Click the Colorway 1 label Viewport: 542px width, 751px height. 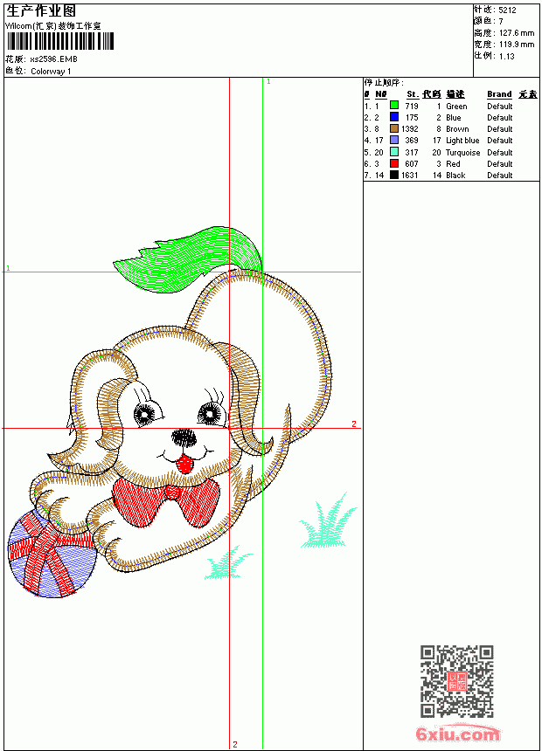(x=51, y=72)
